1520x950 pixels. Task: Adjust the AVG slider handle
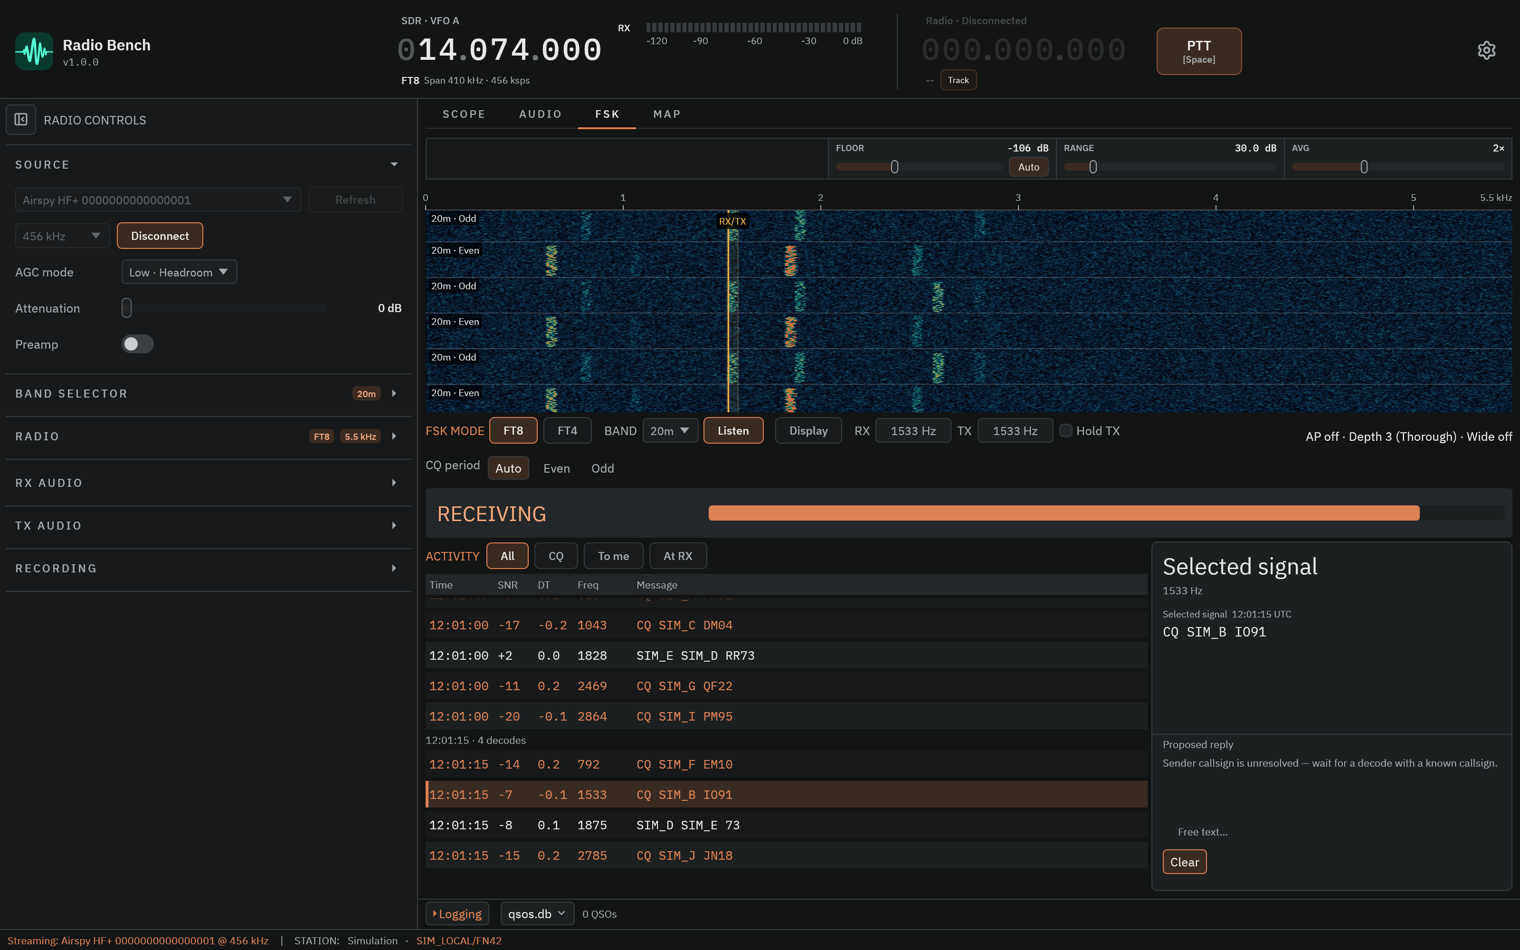click(x=1364, y=167)
